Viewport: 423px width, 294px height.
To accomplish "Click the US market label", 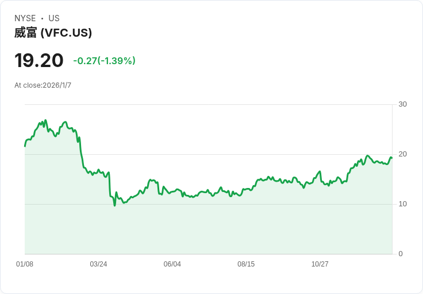I will coord(54,18).
